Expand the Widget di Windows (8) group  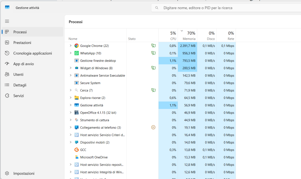tap(70, 68)
